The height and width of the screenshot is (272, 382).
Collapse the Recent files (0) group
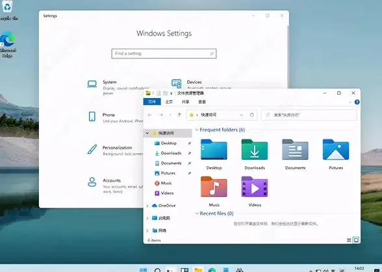(x=197, y=214)
